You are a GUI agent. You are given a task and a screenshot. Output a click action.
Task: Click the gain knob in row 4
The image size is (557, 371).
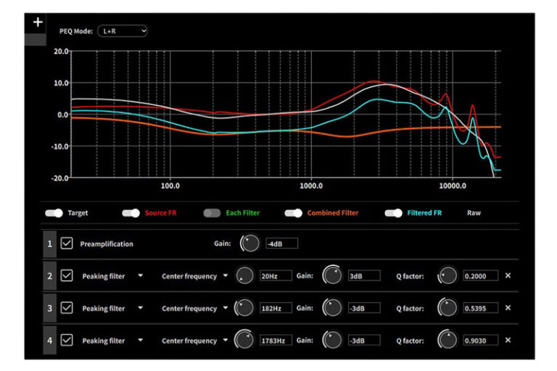click(332, 340)
